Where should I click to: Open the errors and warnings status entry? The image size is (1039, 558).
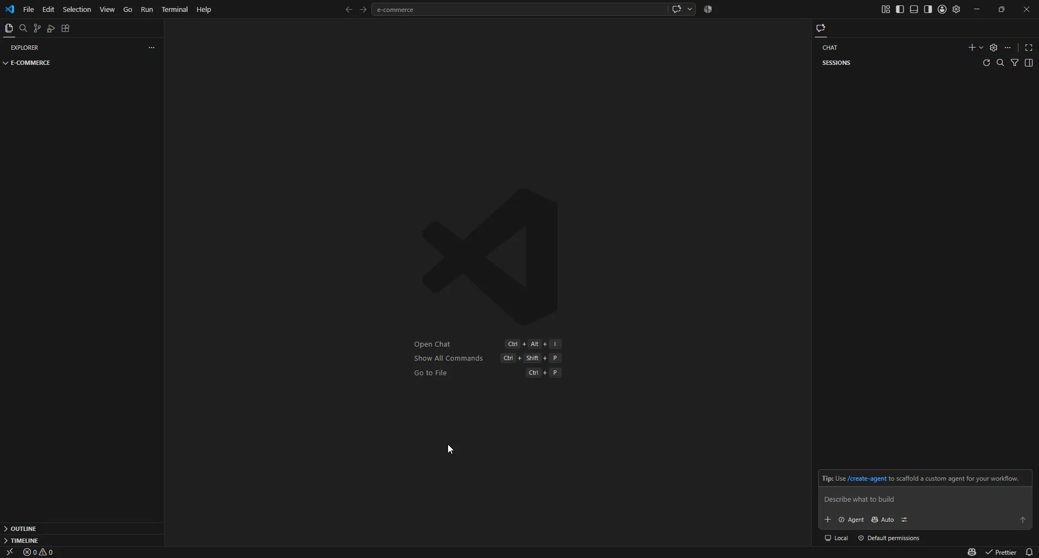(x=38, y=552)
